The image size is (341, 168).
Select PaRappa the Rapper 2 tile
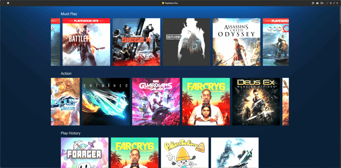185,153
